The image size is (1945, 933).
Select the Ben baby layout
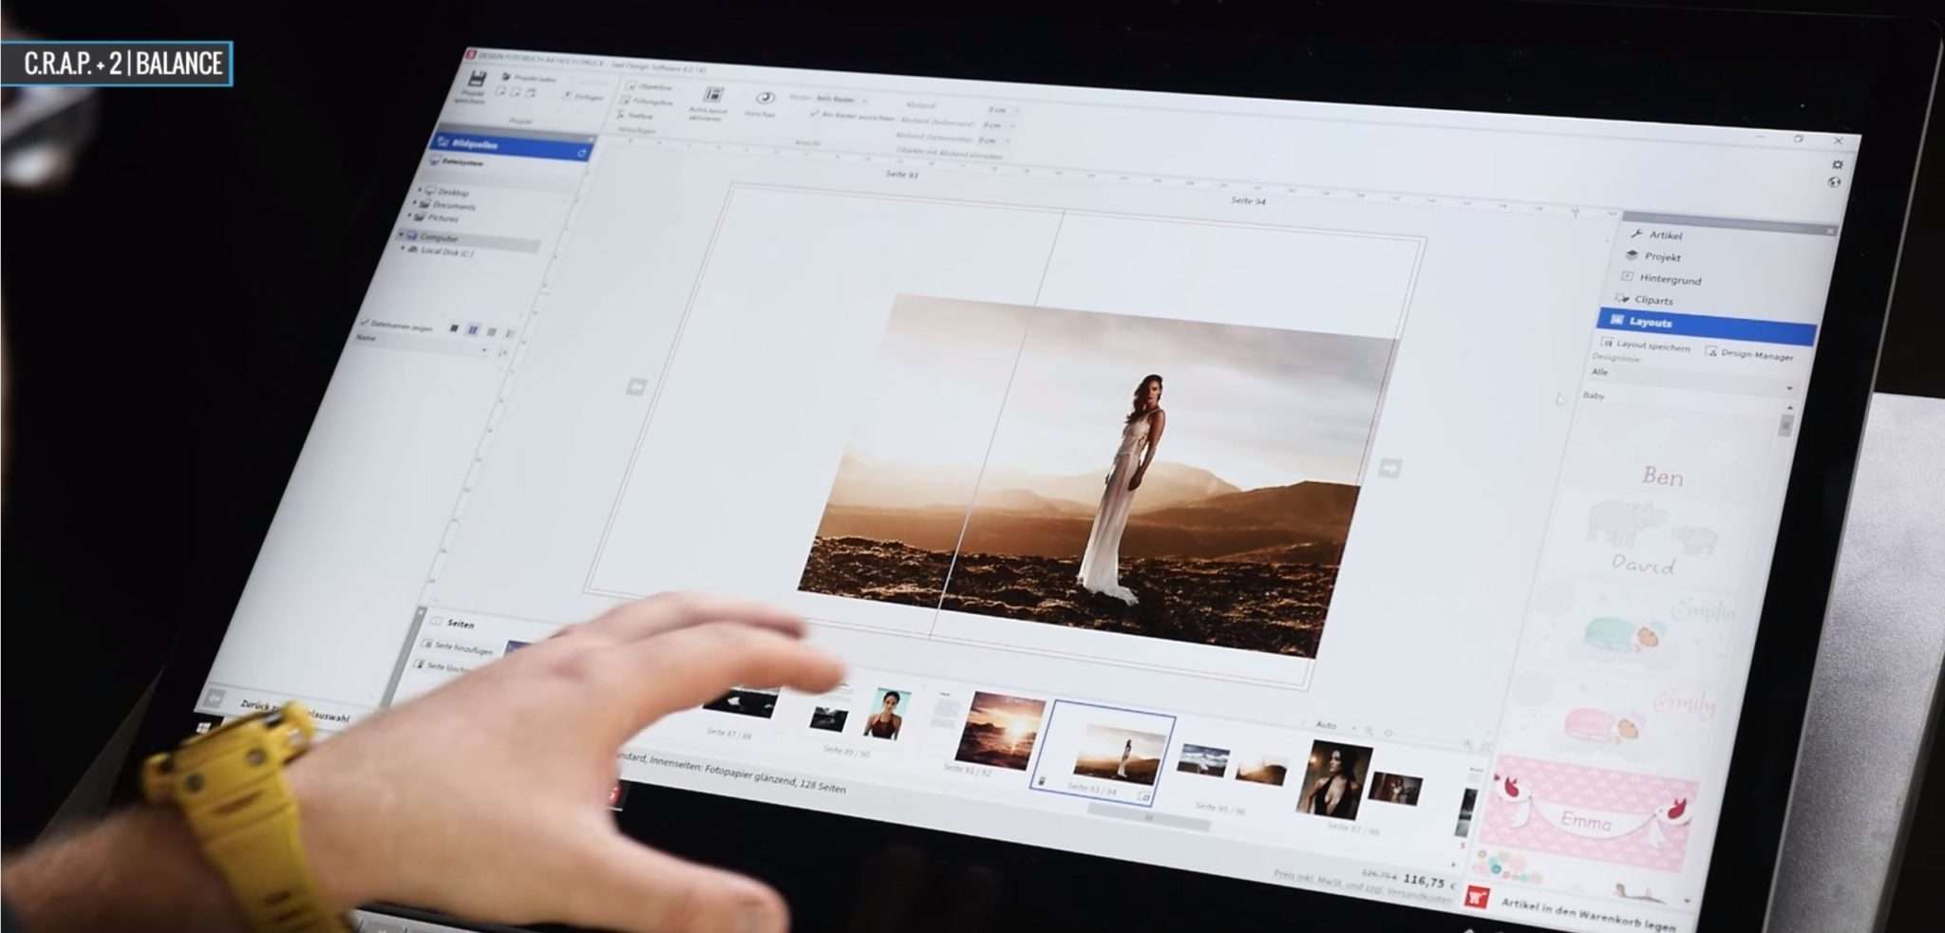point(1662,476)
